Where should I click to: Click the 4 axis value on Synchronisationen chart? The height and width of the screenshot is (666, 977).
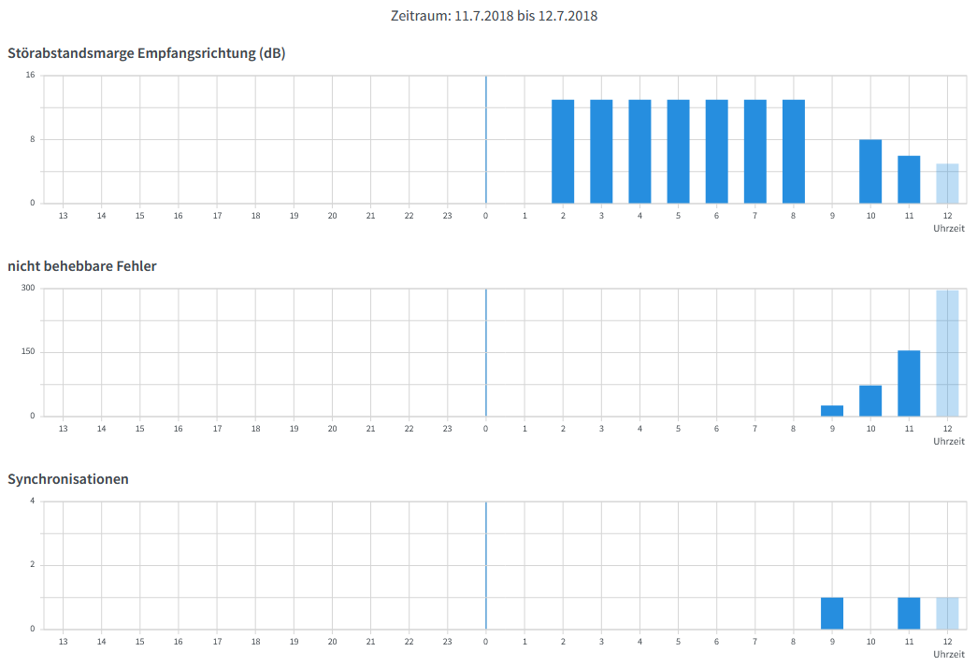(x=32, y=501)
